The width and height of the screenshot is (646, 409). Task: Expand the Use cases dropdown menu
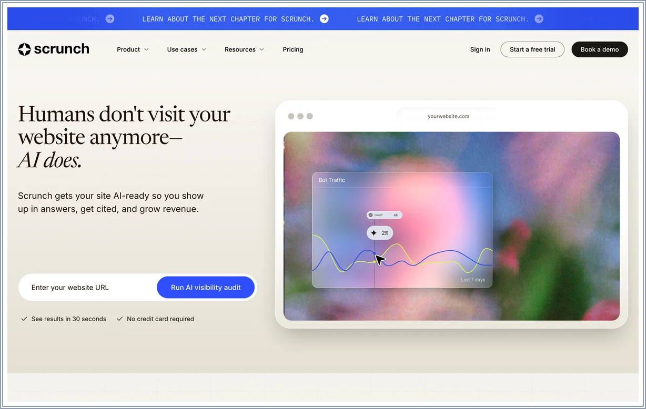(187, 49)
